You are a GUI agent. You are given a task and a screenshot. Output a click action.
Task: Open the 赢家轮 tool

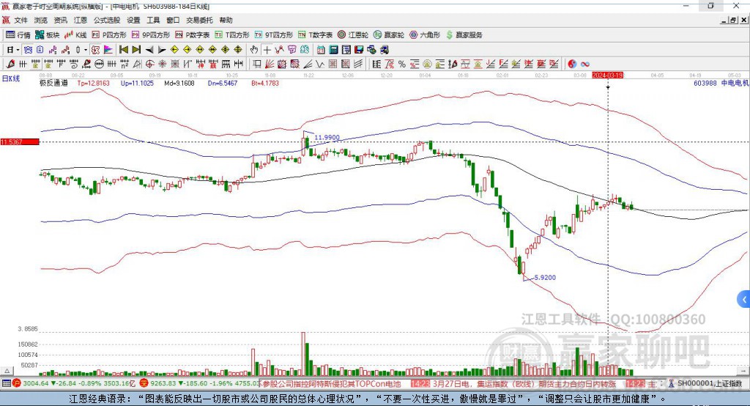coord(389,35)
